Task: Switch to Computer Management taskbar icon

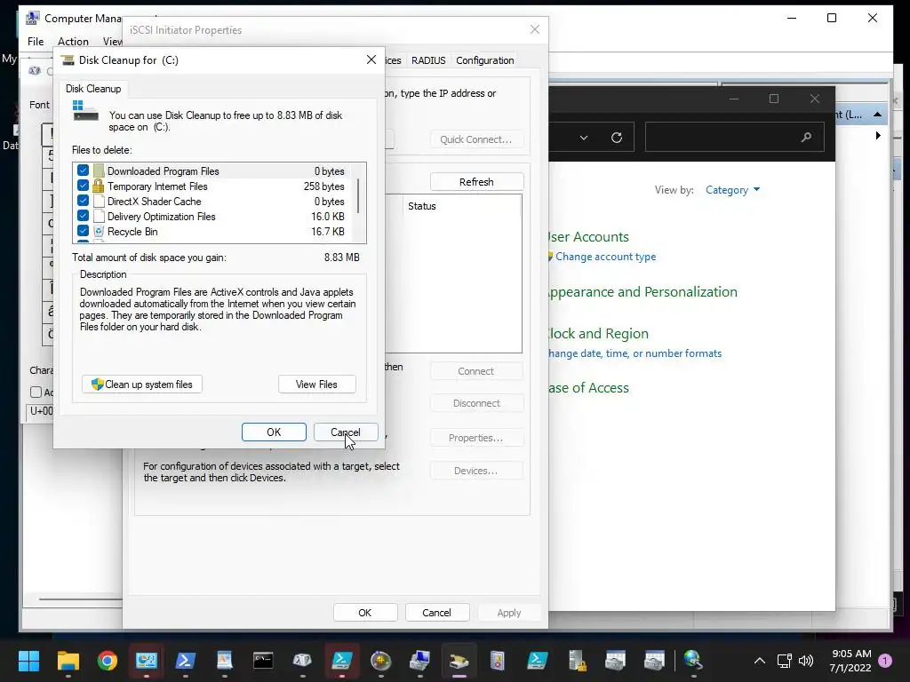Action: point(419,661)
